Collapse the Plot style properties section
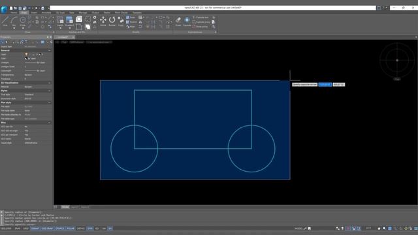418x235 pixels. click(x=50, y=102)
